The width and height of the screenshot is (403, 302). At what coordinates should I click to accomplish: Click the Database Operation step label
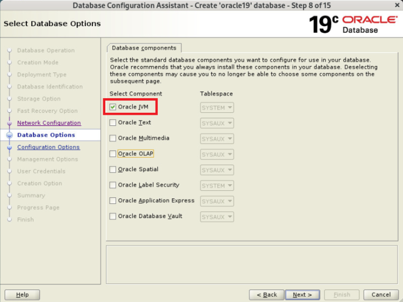click(x=46, y=50)
